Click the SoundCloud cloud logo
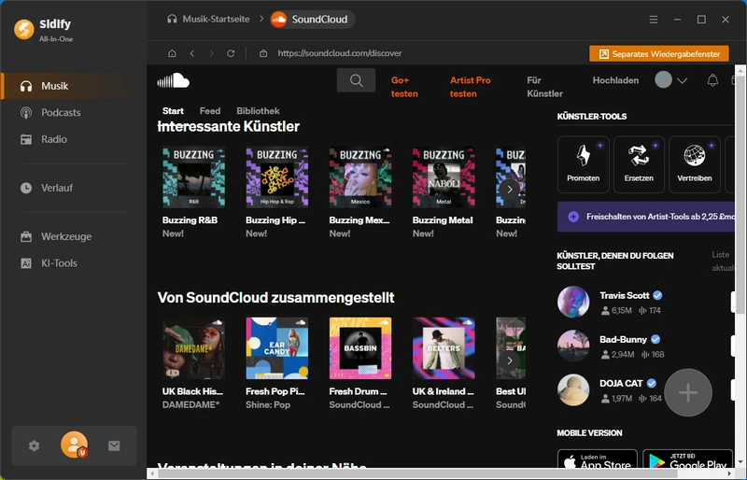The height and width of the screenshot is (480, 747). [174, 80]
